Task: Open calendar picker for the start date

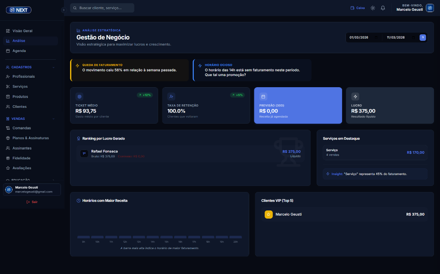Action: coord(376,37)
